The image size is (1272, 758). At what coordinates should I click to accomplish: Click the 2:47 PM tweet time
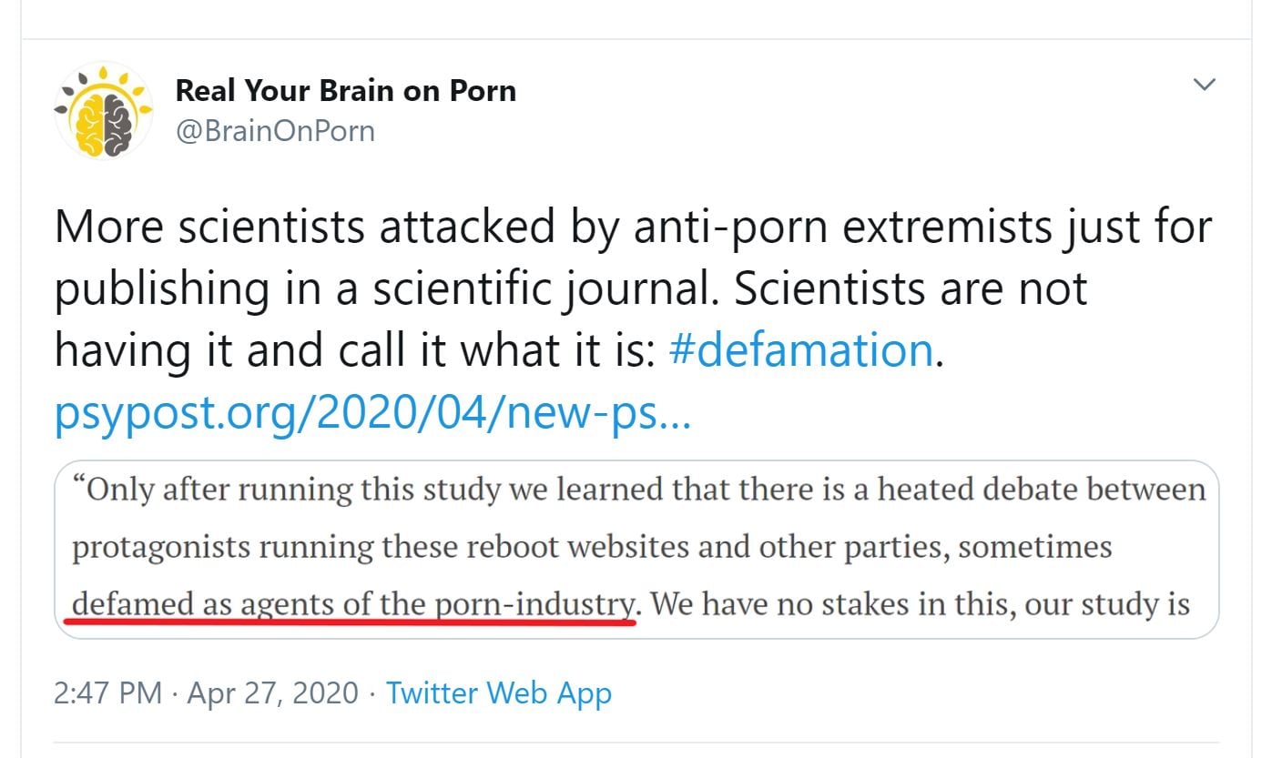tap(107, 693)
